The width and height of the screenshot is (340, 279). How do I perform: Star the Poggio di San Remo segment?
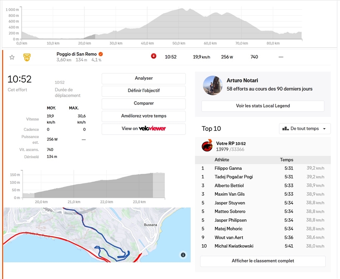[x=12, y=57]
